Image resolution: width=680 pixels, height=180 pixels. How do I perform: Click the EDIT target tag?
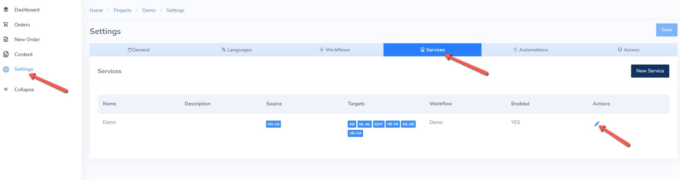(x=379, y=124)
